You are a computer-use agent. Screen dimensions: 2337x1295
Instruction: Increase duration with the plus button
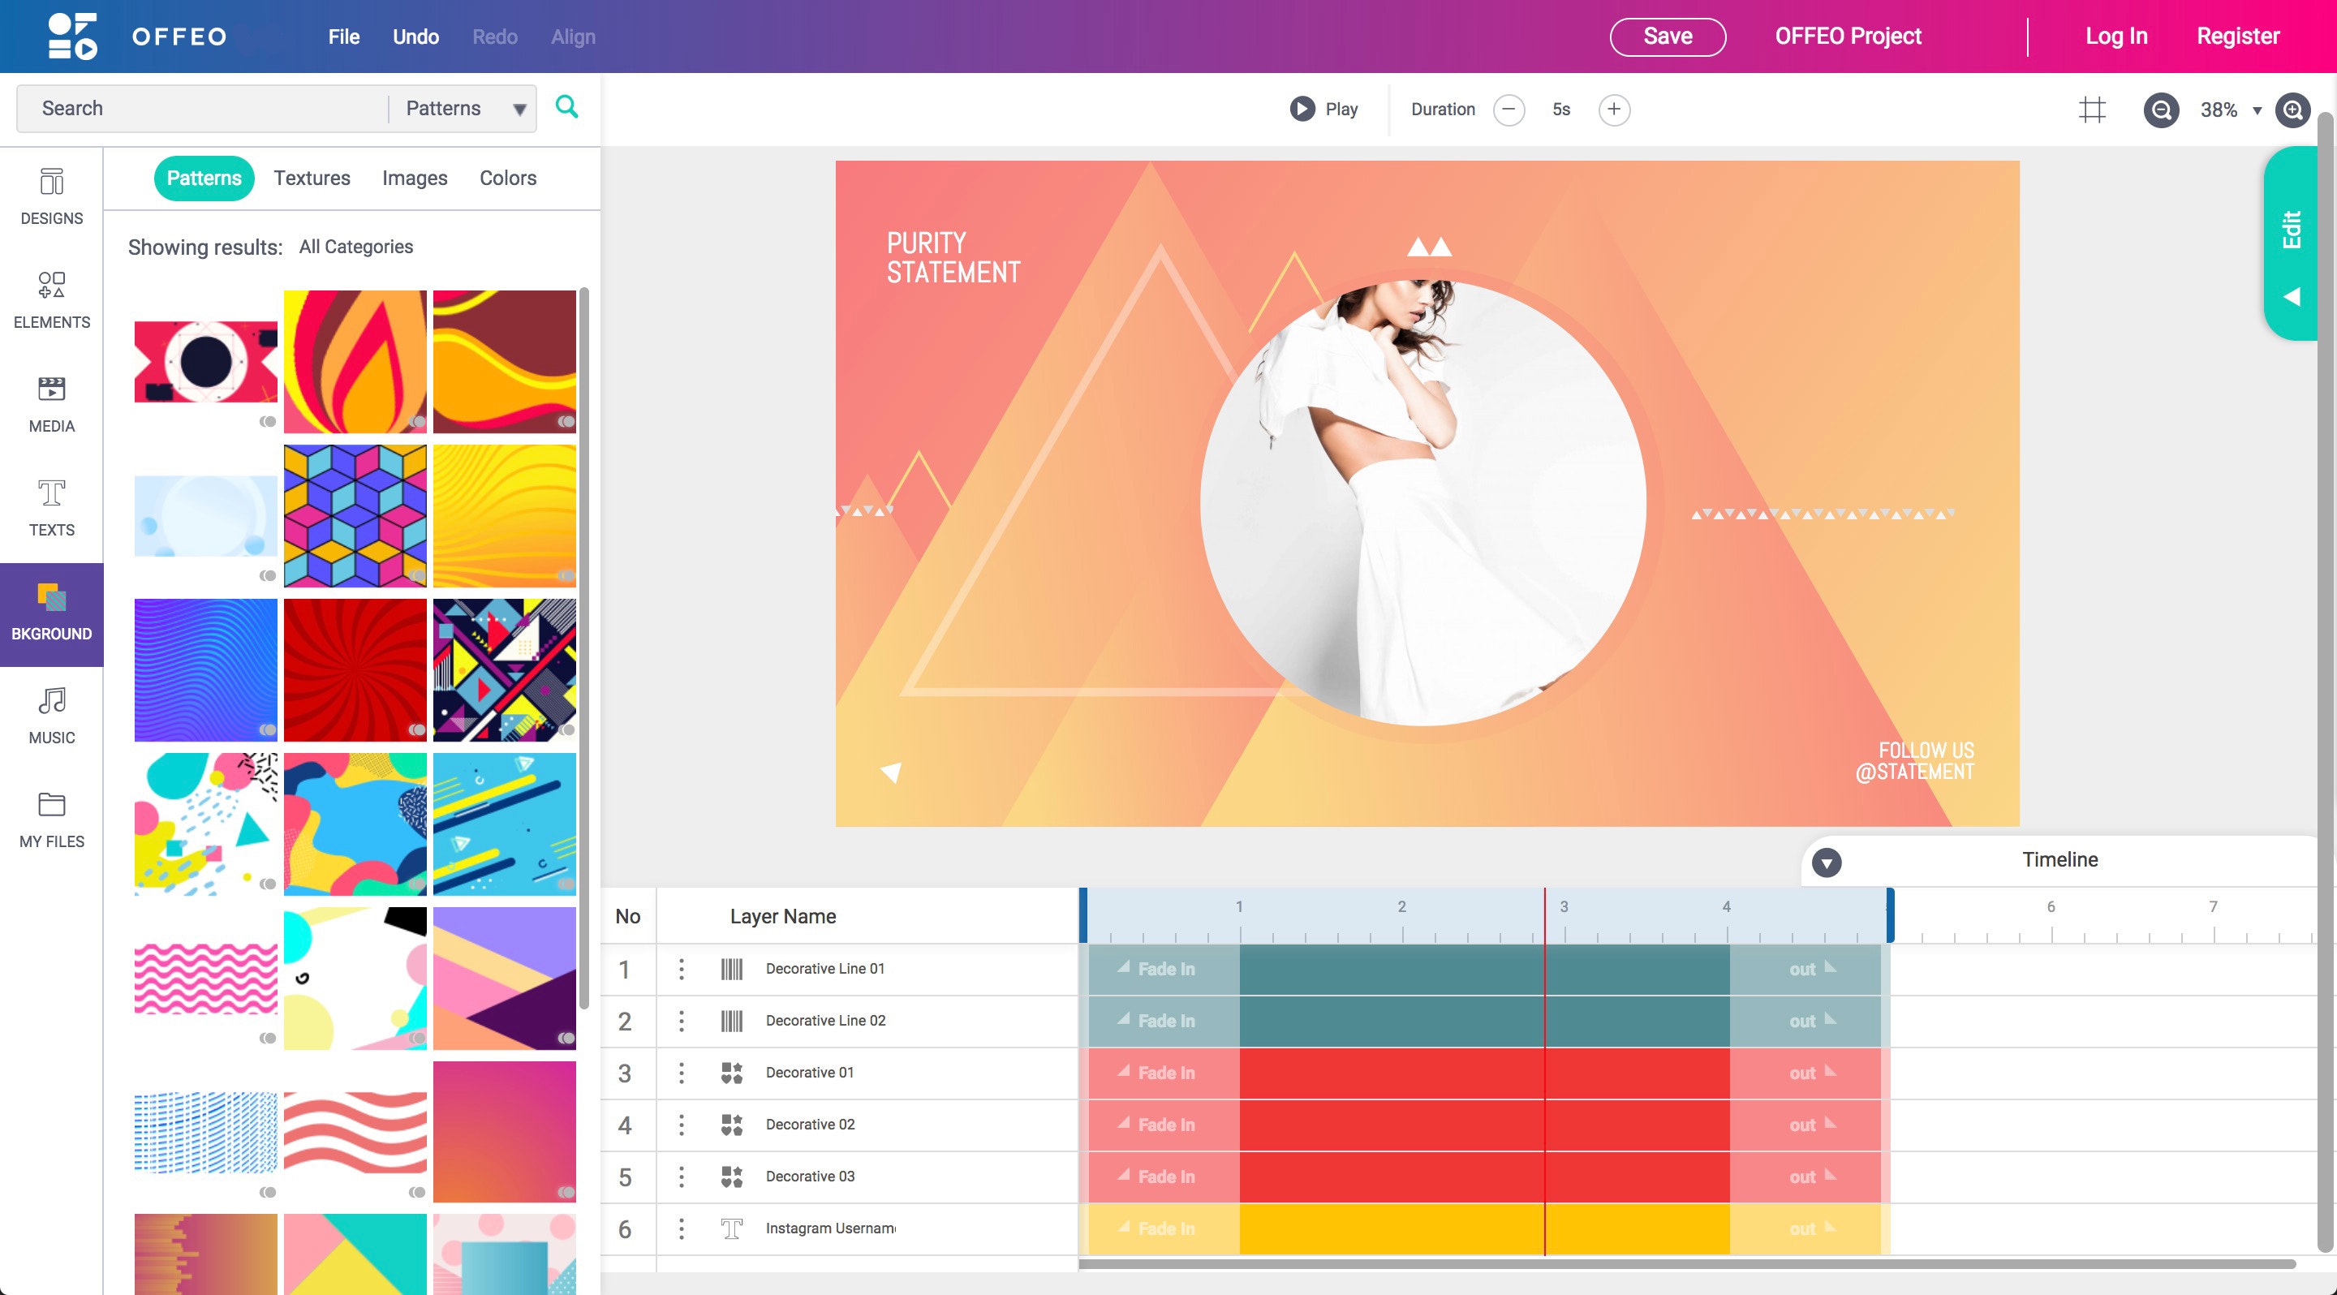(1613, 110)
